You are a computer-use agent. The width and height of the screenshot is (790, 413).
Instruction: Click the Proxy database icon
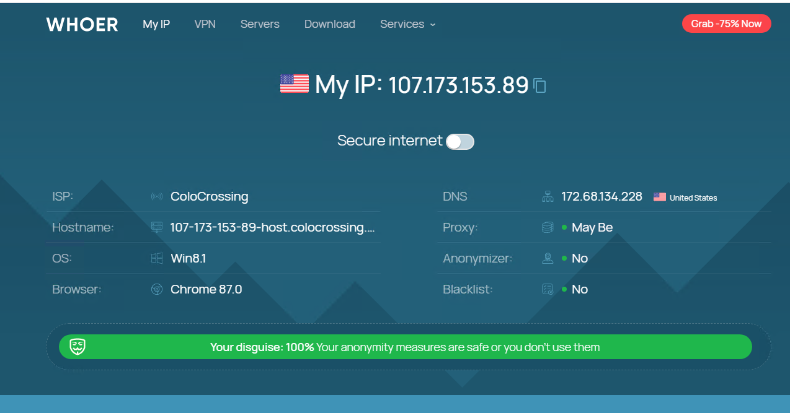tap(548, 227)
